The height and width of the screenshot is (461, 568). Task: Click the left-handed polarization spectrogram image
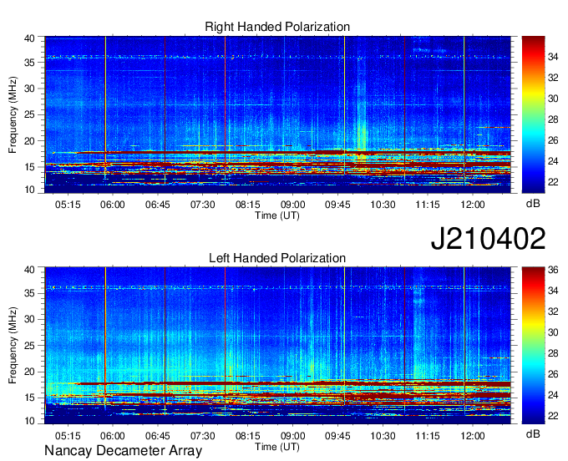tap(277, 345)
